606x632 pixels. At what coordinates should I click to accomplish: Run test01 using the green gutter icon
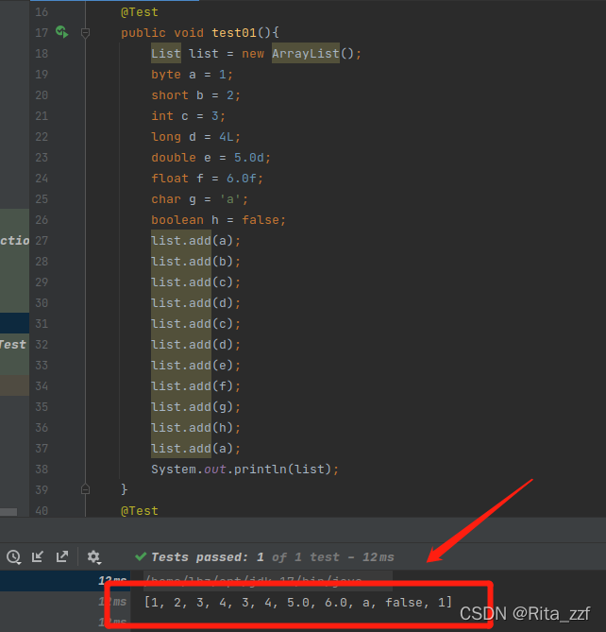pyautogui.click(x=62, y=32)
